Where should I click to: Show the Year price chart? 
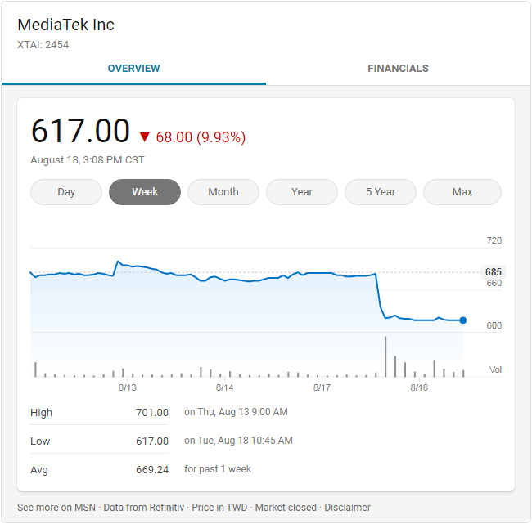point(302,192)
